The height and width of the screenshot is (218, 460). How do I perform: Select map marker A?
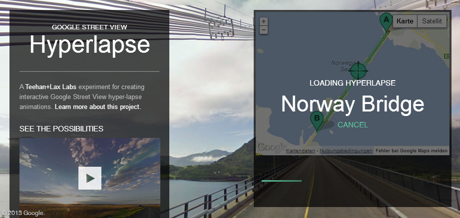(386, 22)
